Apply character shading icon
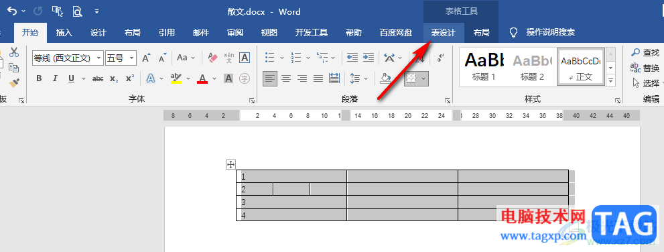The width and height of the screenshot is (664, 252). click(x=228, y=78)
